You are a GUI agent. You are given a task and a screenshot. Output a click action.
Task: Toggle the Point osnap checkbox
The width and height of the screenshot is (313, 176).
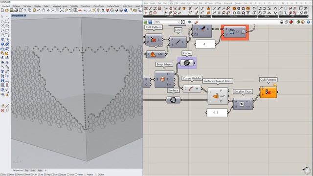[x=16, y=175]
